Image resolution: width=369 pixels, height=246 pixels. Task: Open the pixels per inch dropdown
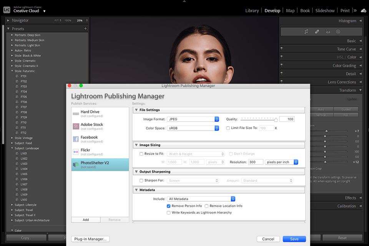coord(281,162)
